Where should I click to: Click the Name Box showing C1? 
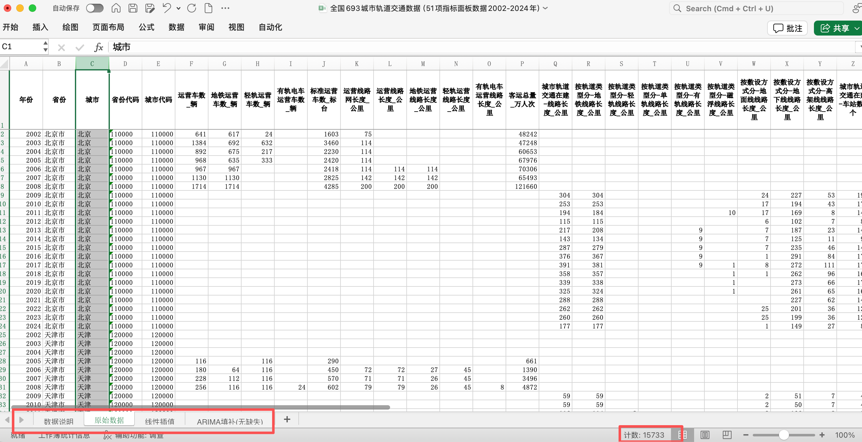point(21,47)
